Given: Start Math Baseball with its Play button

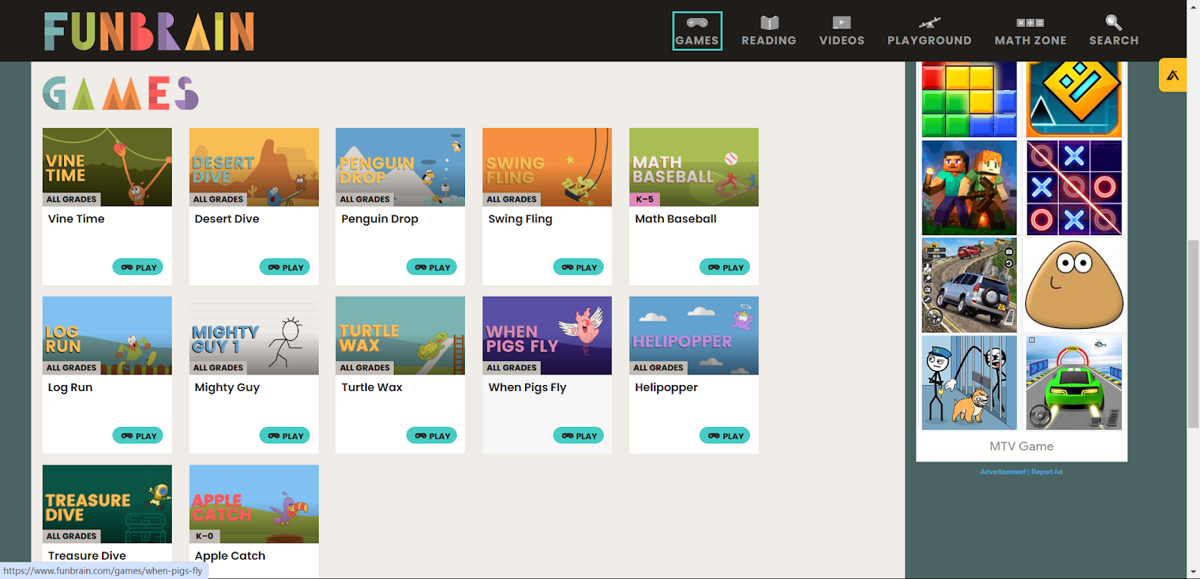Looking at the screenshot, I should pos(724,267).
